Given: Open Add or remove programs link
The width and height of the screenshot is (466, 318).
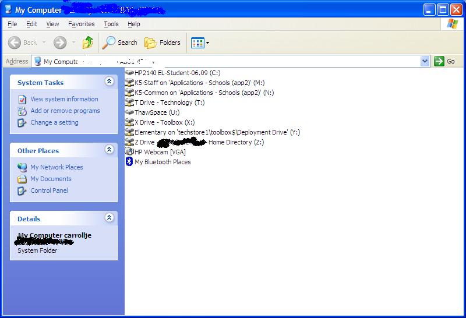Looking at the screenshot, I should click(x=65, y=111).
